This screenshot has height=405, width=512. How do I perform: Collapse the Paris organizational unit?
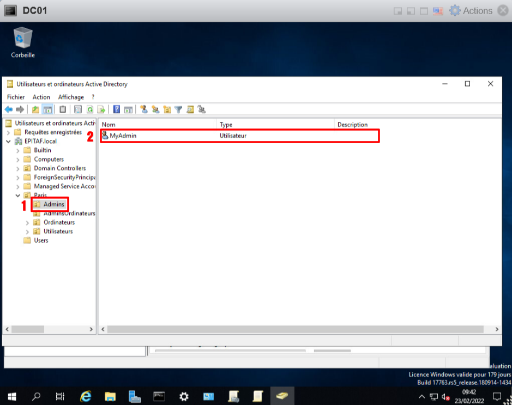[18, 195]
